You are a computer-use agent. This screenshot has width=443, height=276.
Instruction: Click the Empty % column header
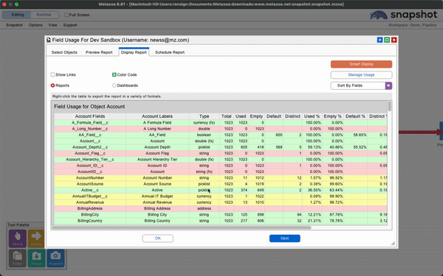point(332,116)
